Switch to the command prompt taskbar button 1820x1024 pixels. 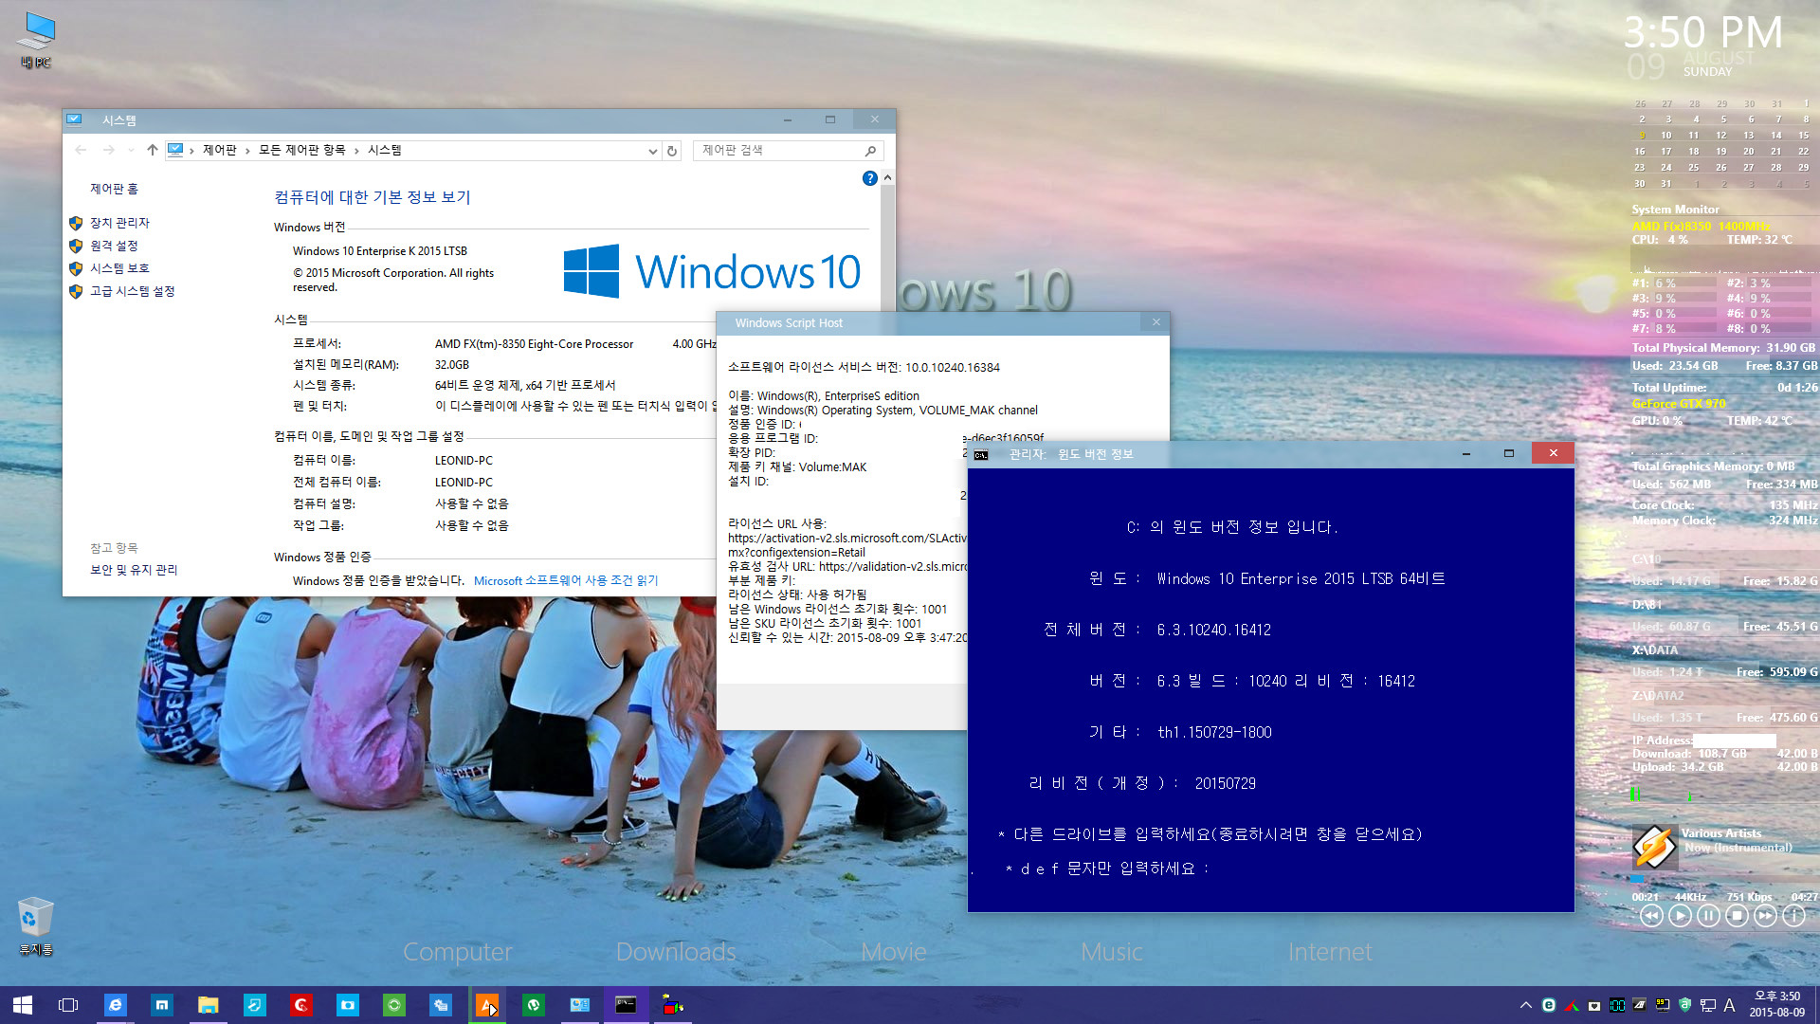coord(626,1005)
